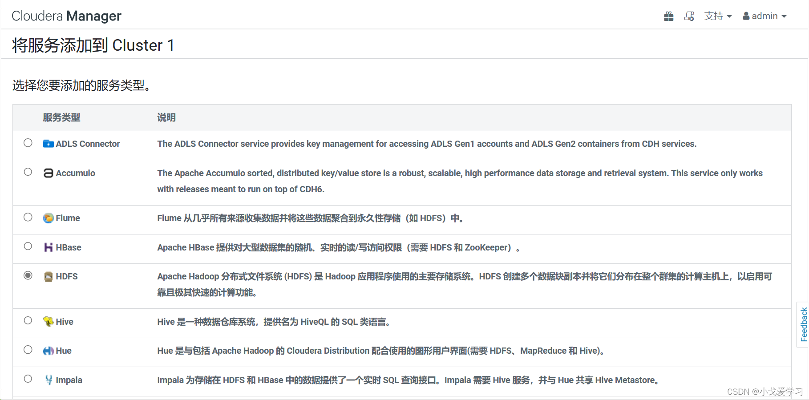Select the Accumulo radio button
This screenshot has height=400, width=809.
pyautogui.click(x=28, y=172)
